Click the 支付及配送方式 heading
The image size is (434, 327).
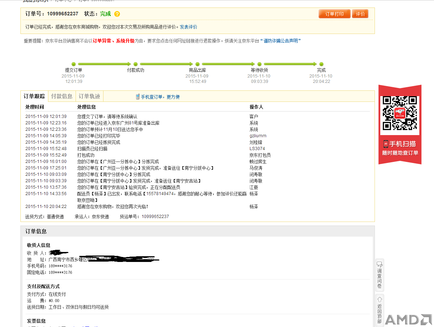pos(43,286)
